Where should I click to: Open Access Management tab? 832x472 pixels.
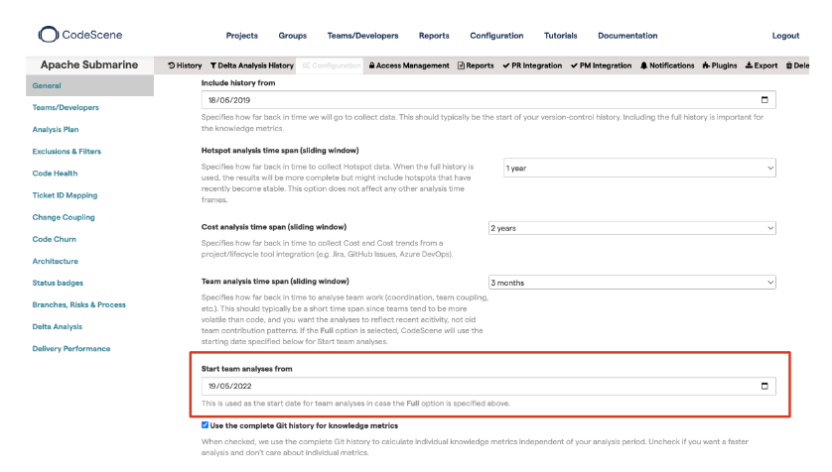click(x=408, y=65)
